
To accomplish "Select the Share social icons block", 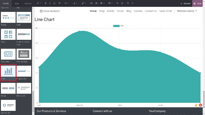I will point(8,34).
